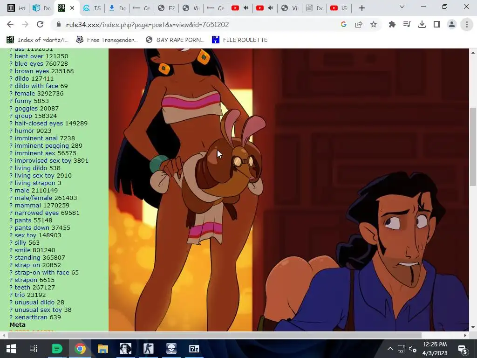Toggle the Chrome side panel icon
The height and width of the screenshot is (358, 477).
(437, 24)
